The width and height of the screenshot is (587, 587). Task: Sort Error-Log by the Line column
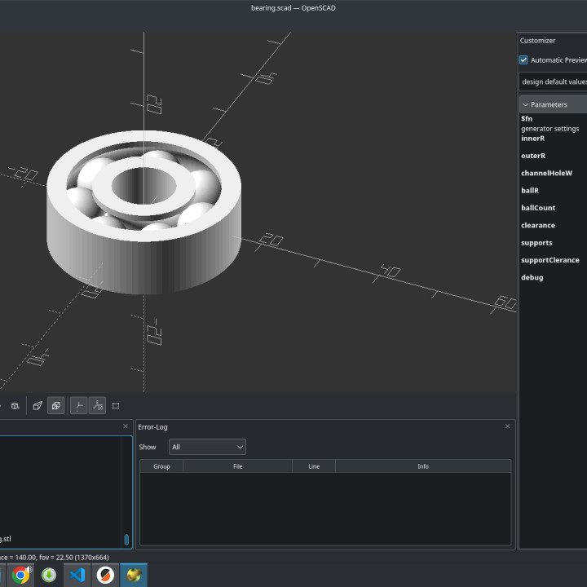pyautogui.click(x=314, y=466)
